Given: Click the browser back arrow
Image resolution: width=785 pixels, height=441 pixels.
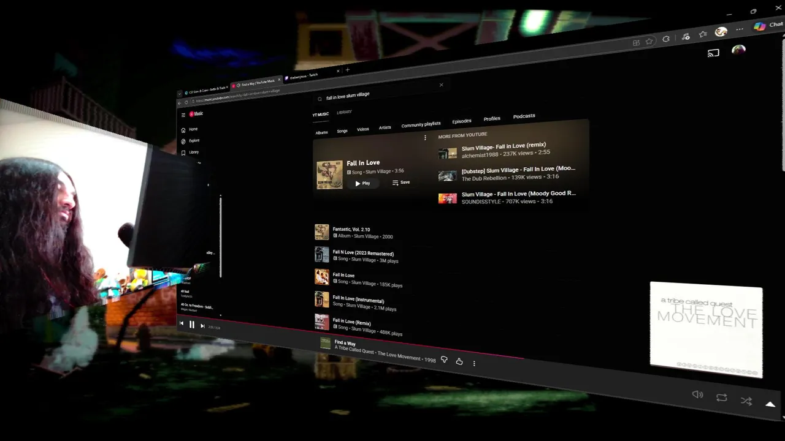Looking at the screenshot, I should [x=180, y=103].
